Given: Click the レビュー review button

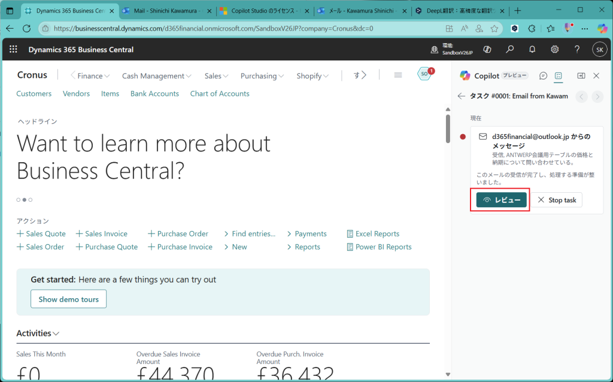Looking at the screenshot, I should pyautogui.click(x=502, y=200).
